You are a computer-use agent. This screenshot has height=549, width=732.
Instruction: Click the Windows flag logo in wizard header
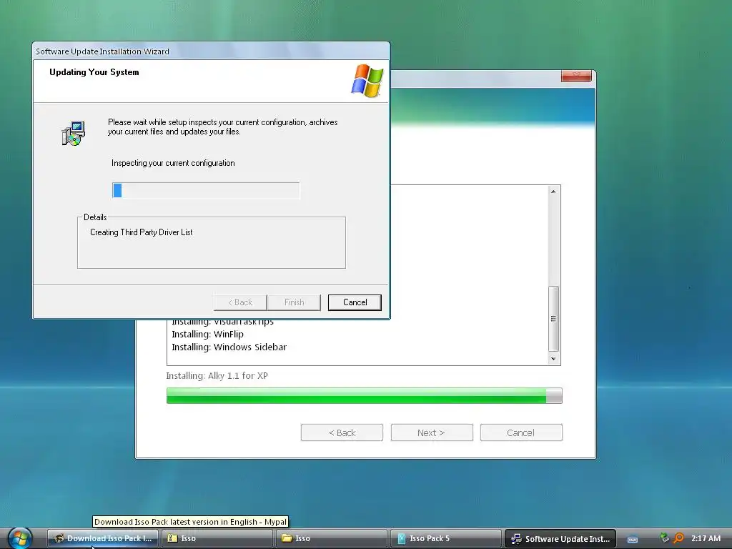367,81
